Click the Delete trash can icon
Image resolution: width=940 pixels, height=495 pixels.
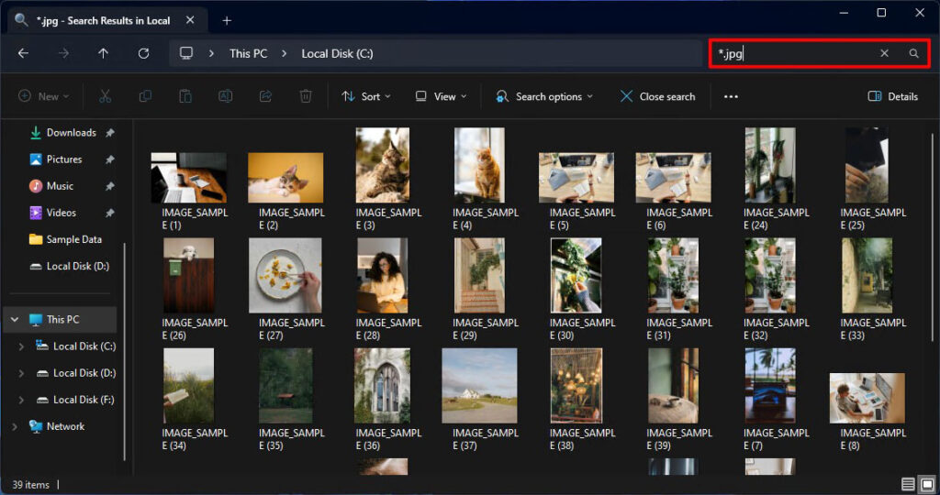306,96
